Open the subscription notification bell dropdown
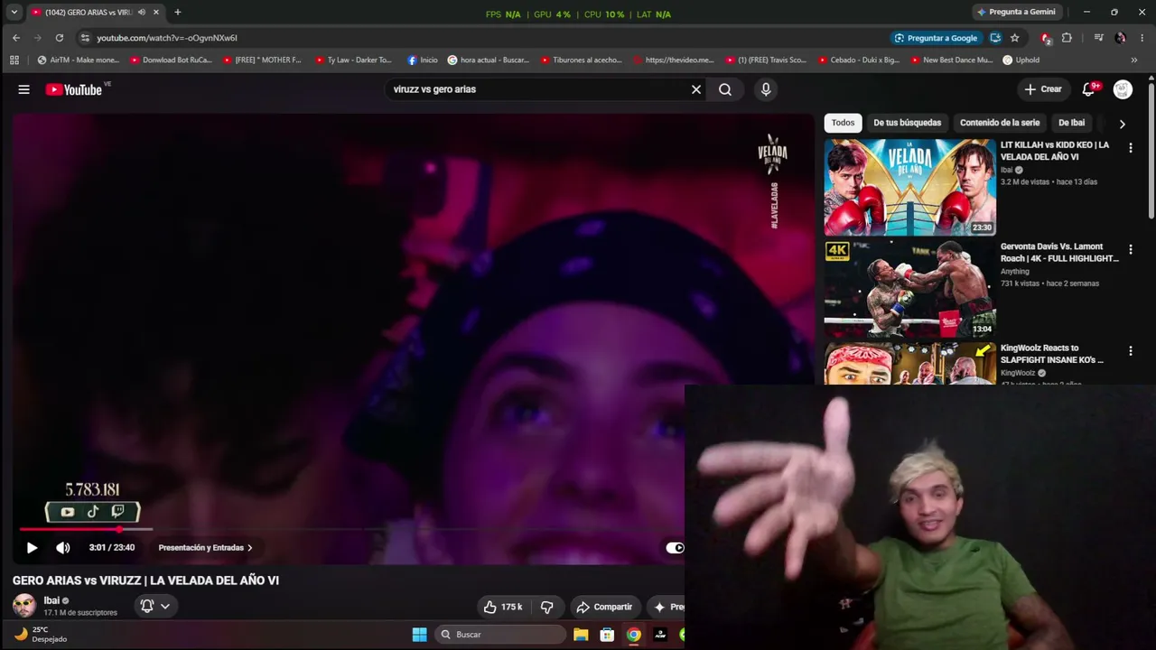Viewport: 1156px width, 650px height. (x=155, y=606)
